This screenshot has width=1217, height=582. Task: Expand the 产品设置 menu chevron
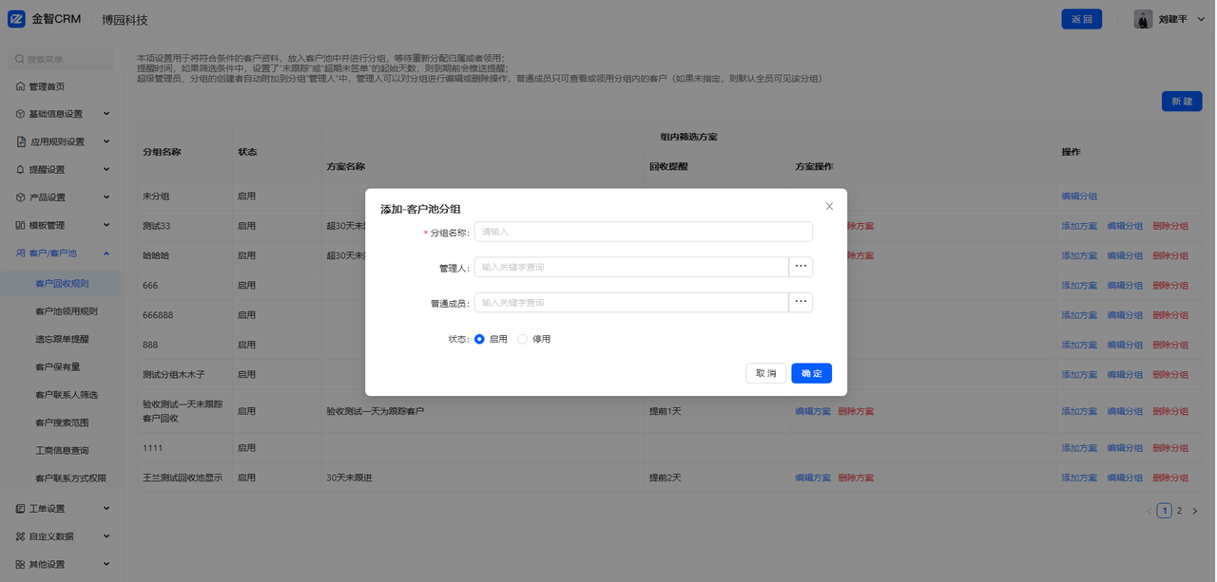point(106,197)
